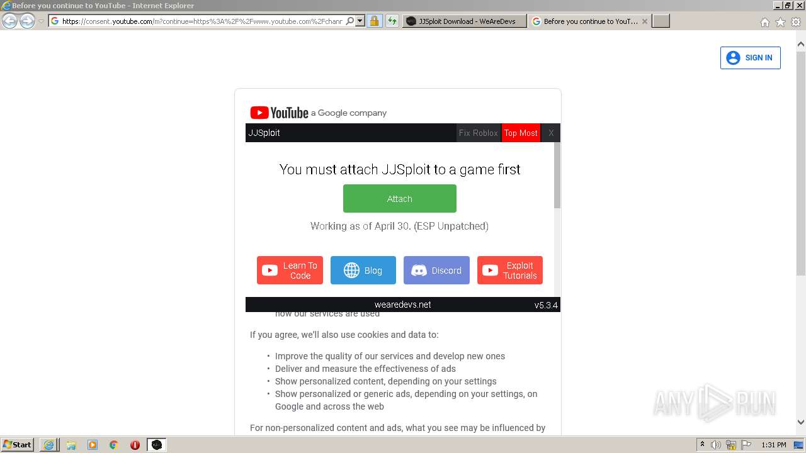This screenshot has width=806, height=453.
Task: Click the page vertical scrollbar thumb
Action: tap(800, 163)
